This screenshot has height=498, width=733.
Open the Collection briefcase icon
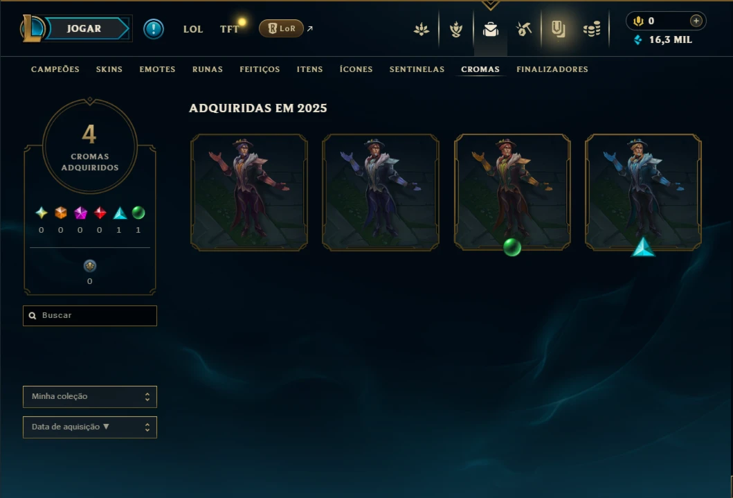click(x=490, y=30)
